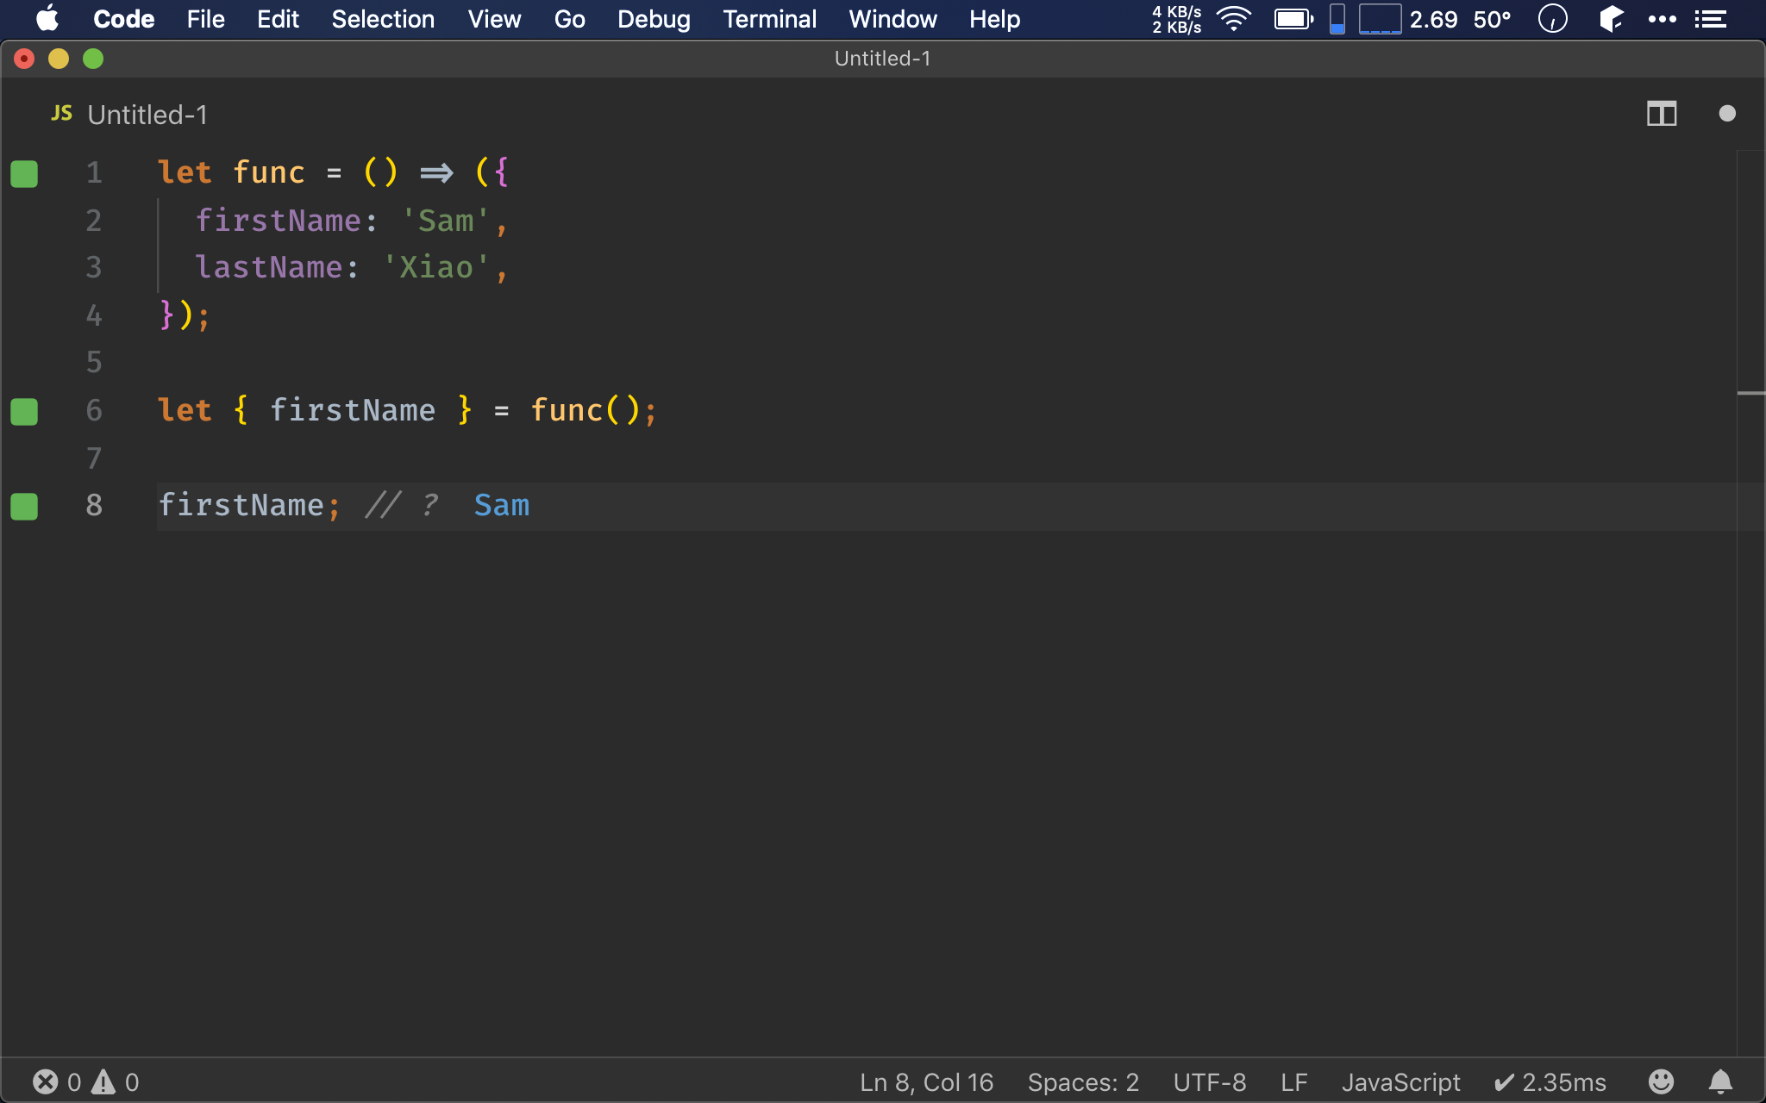
Task: Open the UTF-8 encoding selector
Action: (x=1209, y=1081)
